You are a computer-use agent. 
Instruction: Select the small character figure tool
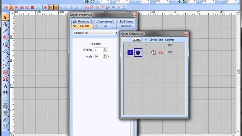click(x=5, y=113)
